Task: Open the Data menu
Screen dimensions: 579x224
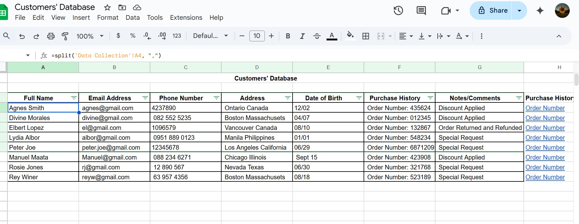Action: [132, 18]
